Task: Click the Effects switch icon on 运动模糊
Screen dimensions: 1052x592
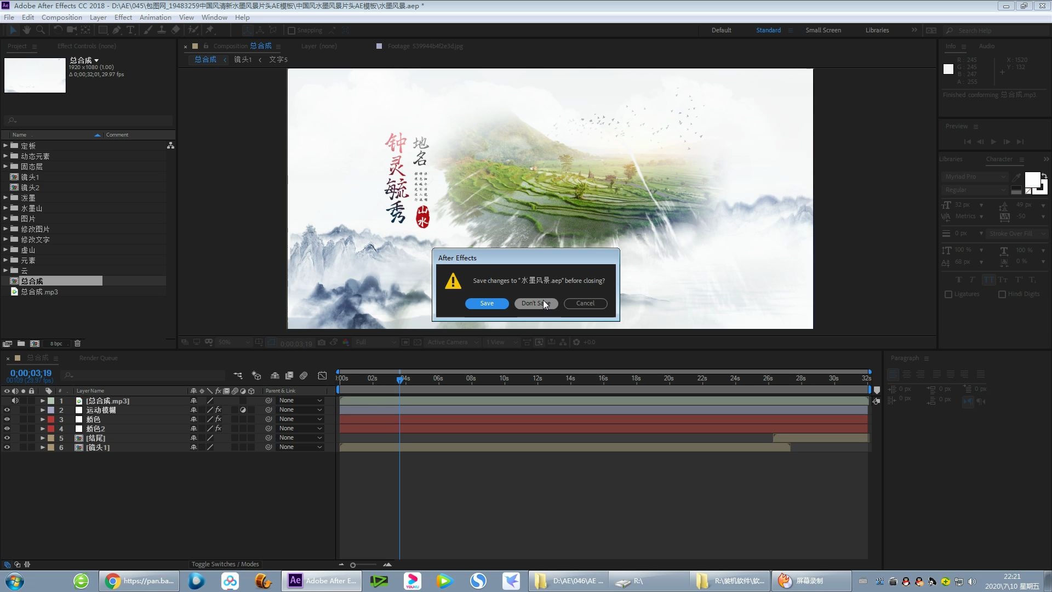Action: point(218,410)
